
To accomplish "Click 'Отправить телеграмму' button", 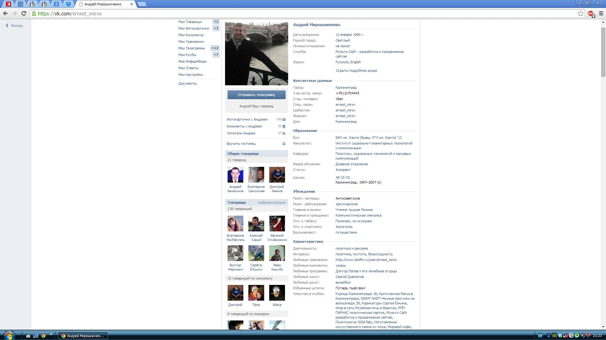I will tap(256, 95).
